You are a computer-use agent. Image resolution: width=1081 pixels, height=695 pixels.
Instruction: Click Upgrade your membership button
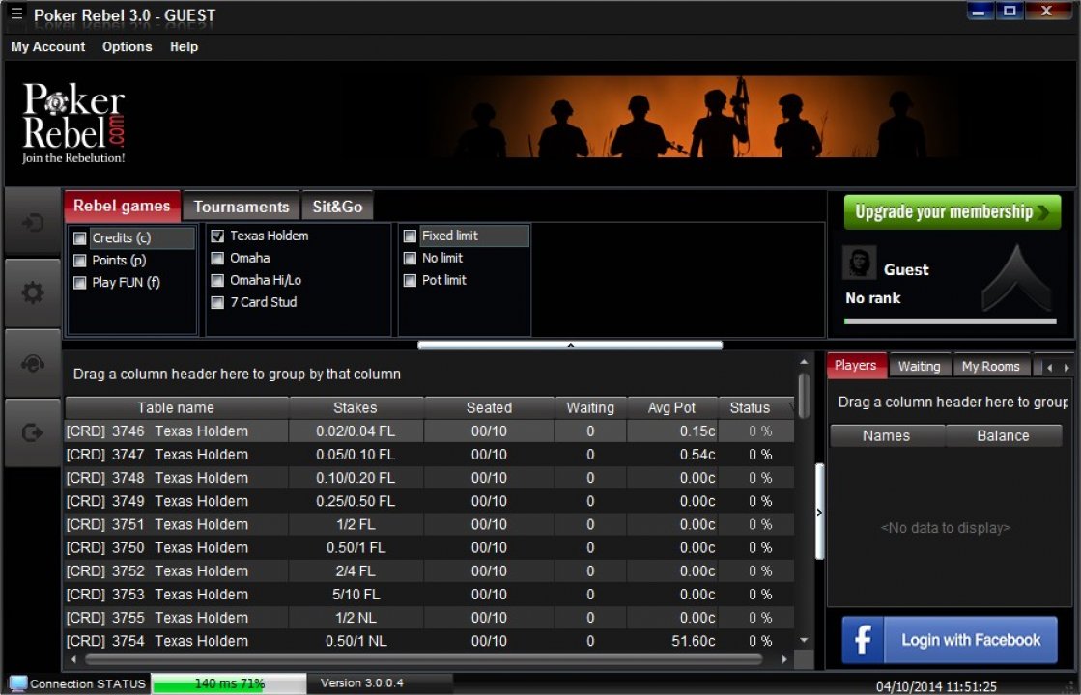953,212
